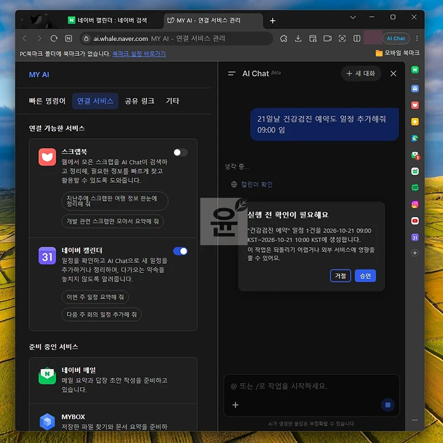
Task: Click the browser back arrow
Action: point(25,38)
